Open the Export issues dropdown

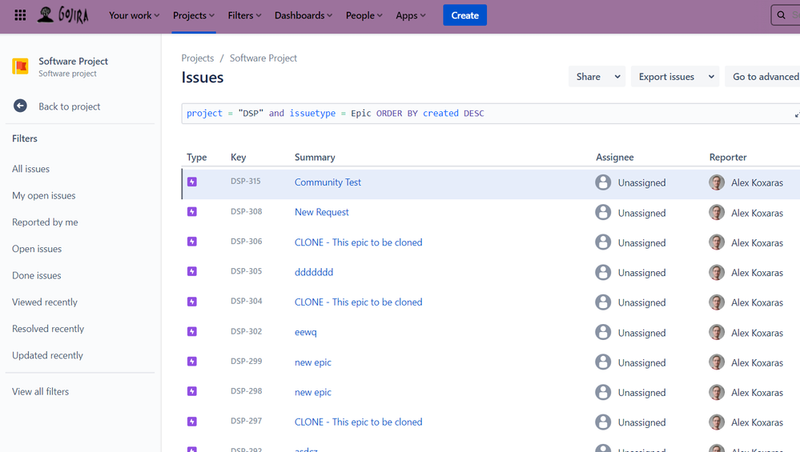675,77
